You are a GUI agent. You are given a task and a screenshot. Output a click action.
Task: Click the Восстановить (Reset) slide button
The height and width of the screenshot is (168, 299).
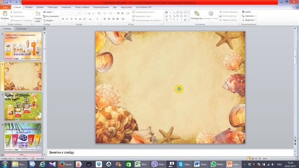click(51, 16)
